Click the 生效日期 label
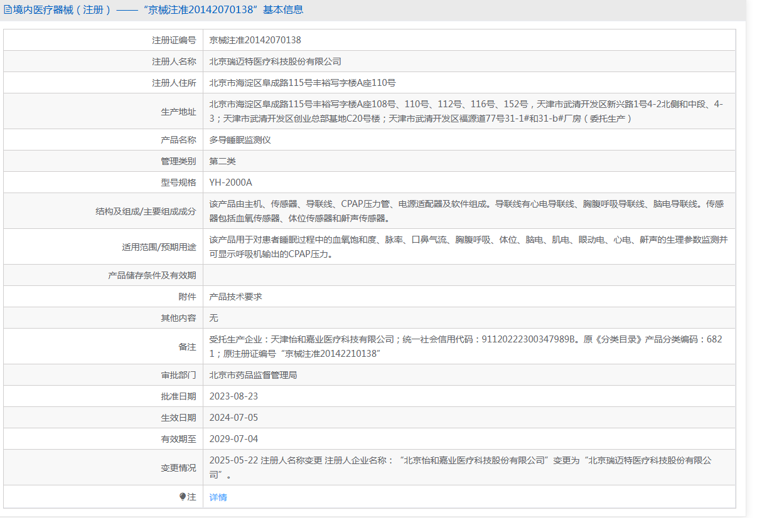The height and width of the screenshot is (518, 762). point(178,418)
